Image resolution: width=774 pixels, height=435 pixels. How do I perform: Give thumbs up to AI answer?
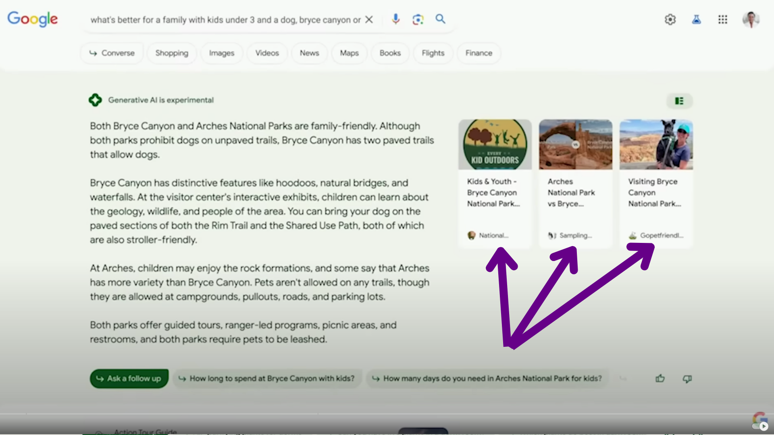tap(660, 379)
